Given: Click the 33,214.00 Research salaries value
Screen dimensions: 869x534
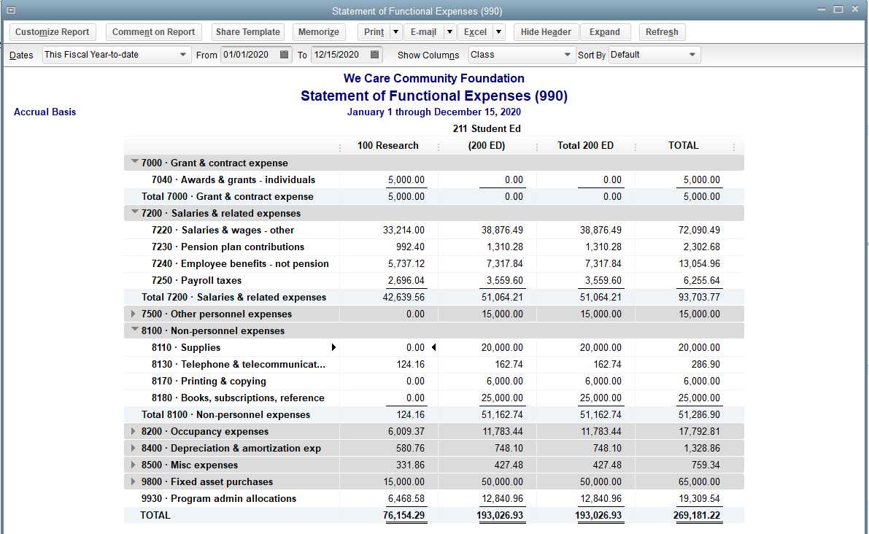Looking at the screenshot, I should click(x=403, y=230).
